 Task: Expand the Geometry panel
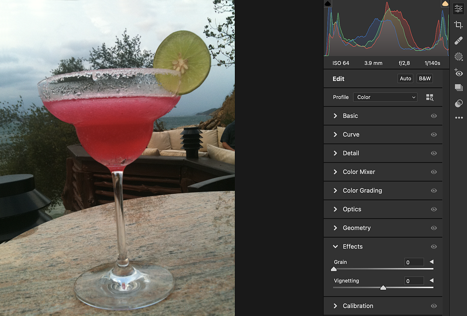click(x=335, y=228)
